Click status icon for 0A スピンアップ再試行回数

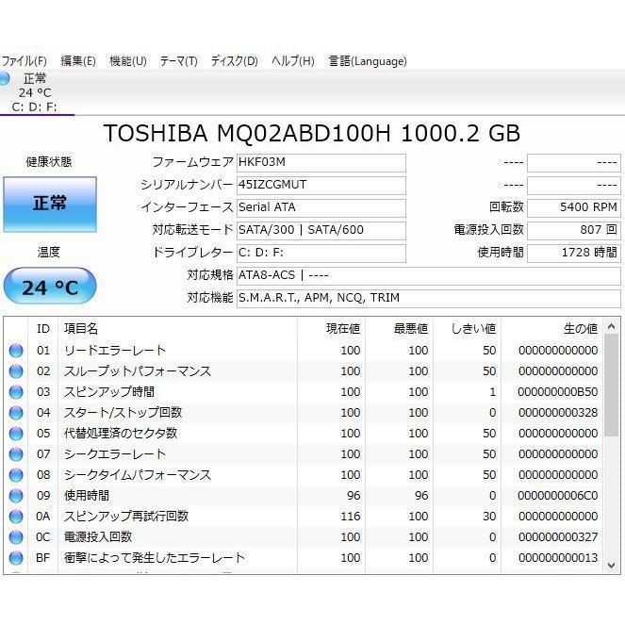tap(16, 517)
